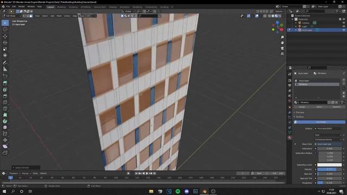The height and width of the screenshot is (195, 347).
Task: Open the Render menu
Action: click(22, 6)
